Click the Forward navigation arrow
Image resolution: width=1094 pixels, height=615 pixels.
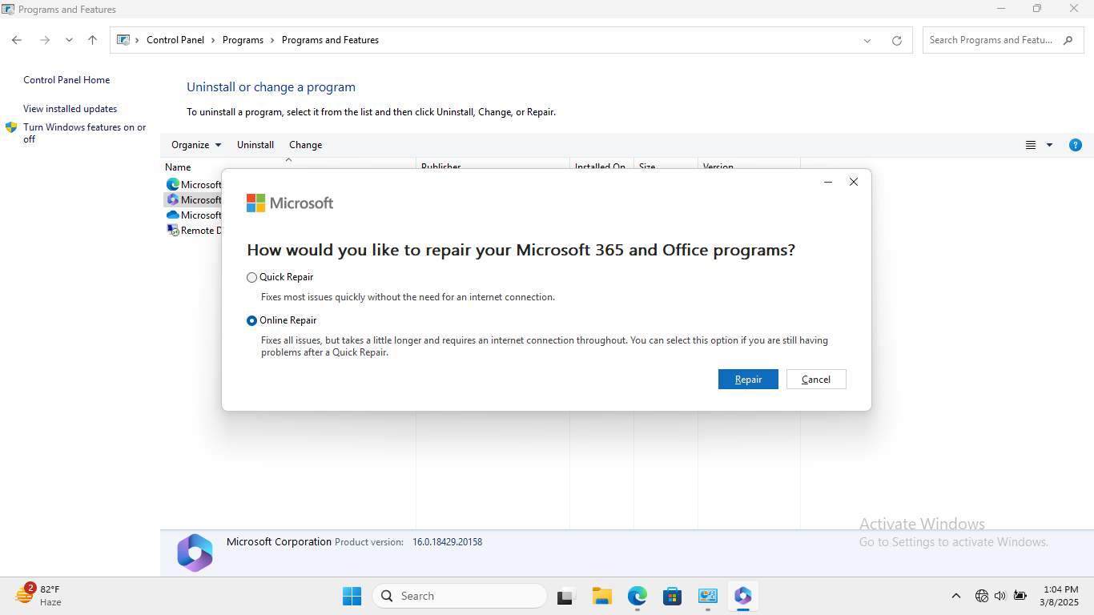(x=45, y=40)
